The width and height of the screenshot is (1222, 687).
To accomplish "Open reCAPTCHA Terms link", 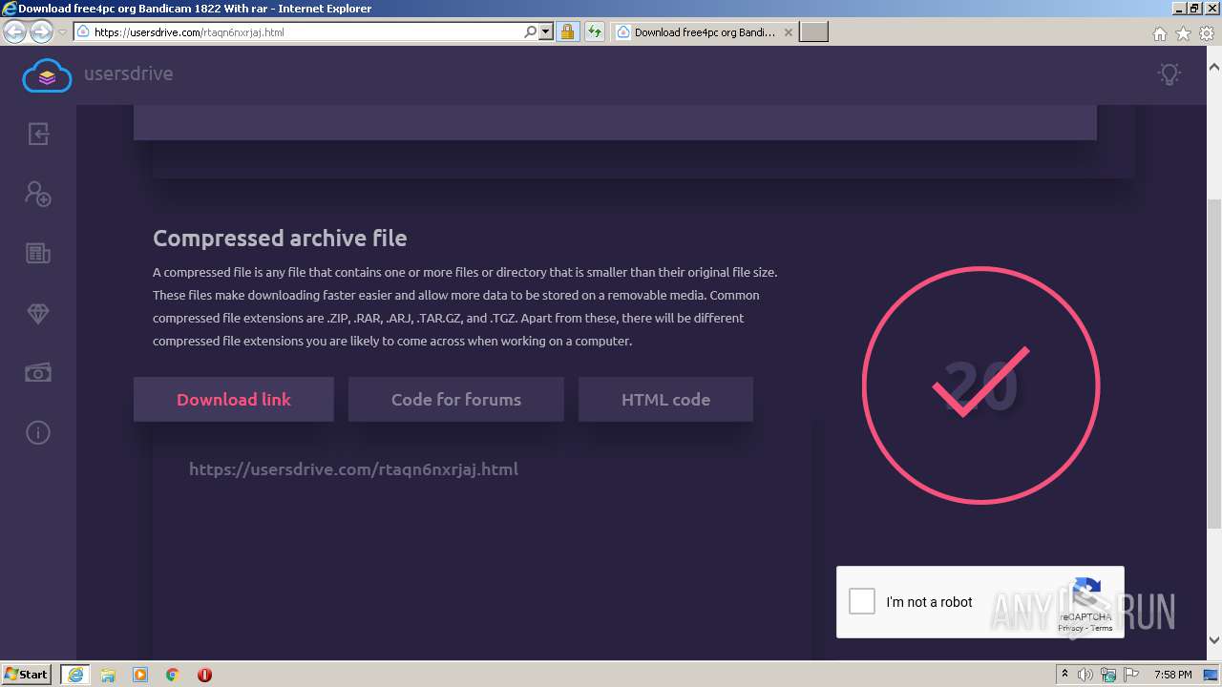I will tap(1102, 628).
